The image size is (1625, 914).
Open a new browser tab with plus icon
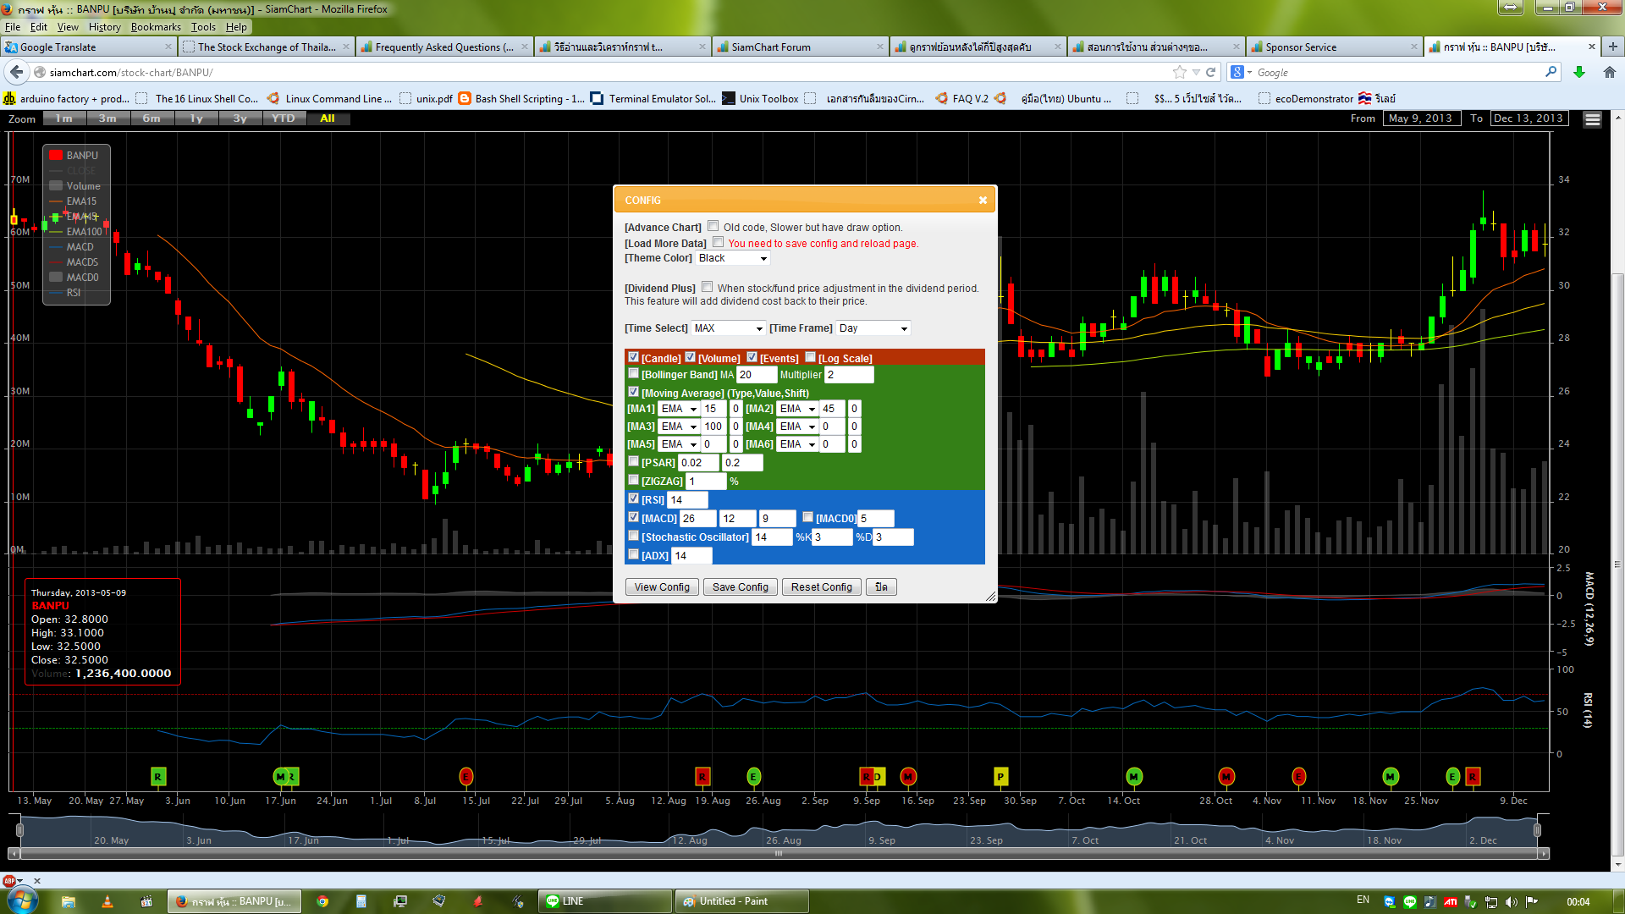[1612, 47]
